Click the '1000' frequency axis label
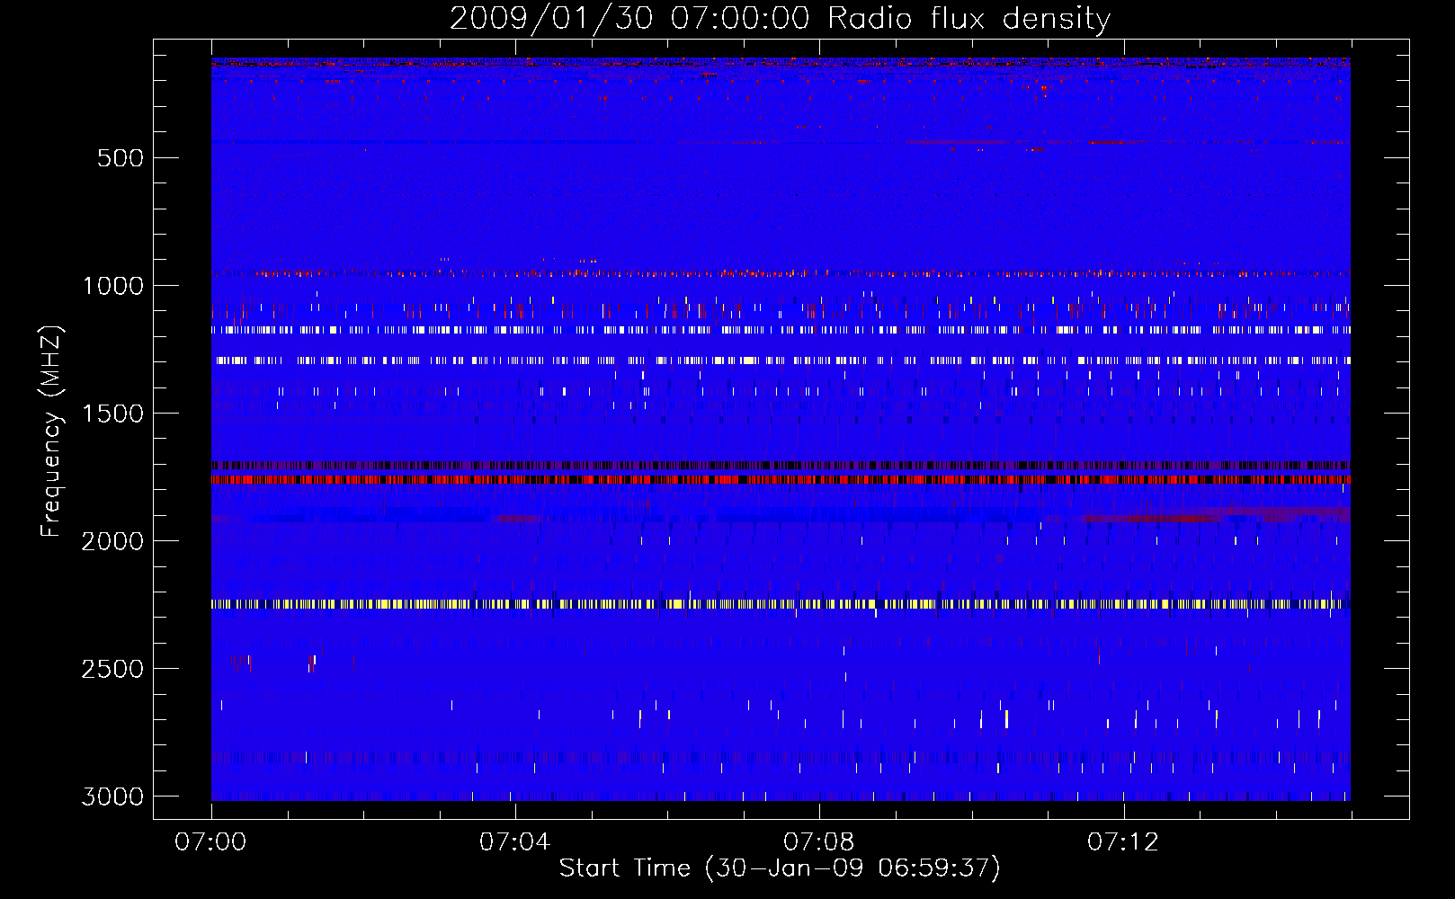The height and width of the screenshot is (899, 1455). [x=112, y=286]
